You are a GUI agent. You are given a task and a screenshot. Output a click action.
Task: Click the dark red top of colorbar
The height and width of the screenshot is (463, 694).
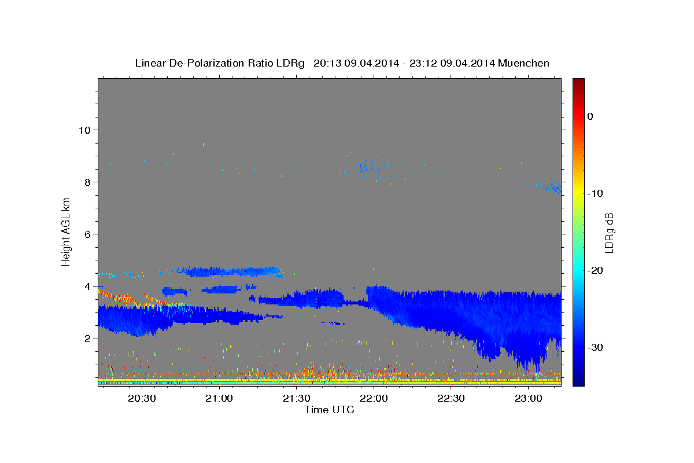(578, 82)
